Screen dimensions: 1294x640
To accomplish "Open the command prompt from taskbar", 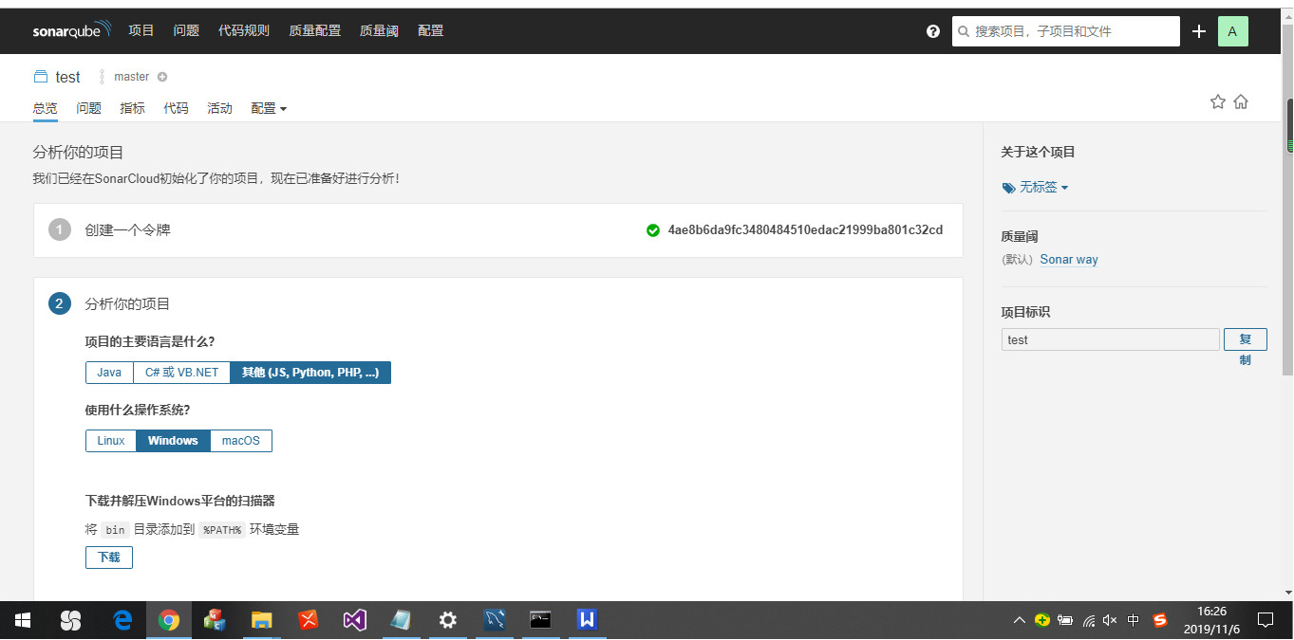I will pyautogui.click(x=541, y=620).
